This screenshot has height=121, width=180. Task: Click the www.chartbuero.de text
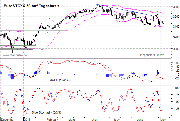click(15, 55)
